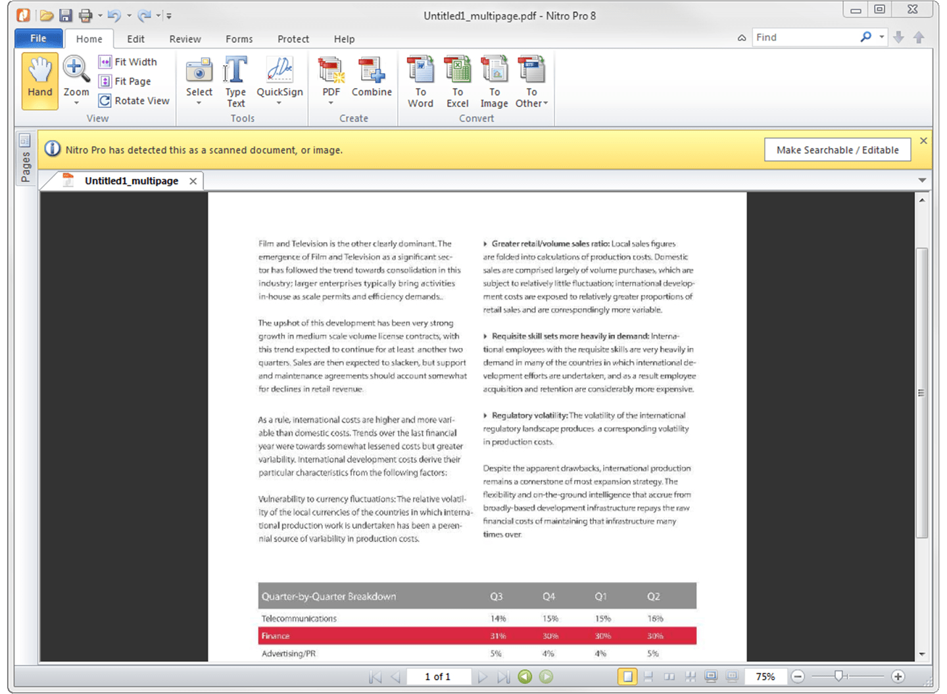The height and width of the screenshot is (694, 947).
Task: Click Make Searchable / Editable
Action: click(x=837, y=149)
